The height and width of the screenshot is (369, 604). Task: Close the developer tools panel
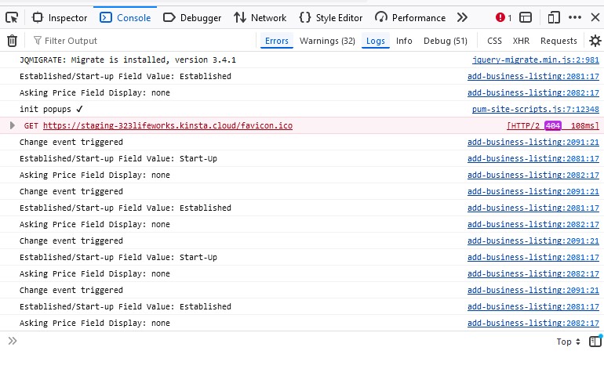(595, 18)
